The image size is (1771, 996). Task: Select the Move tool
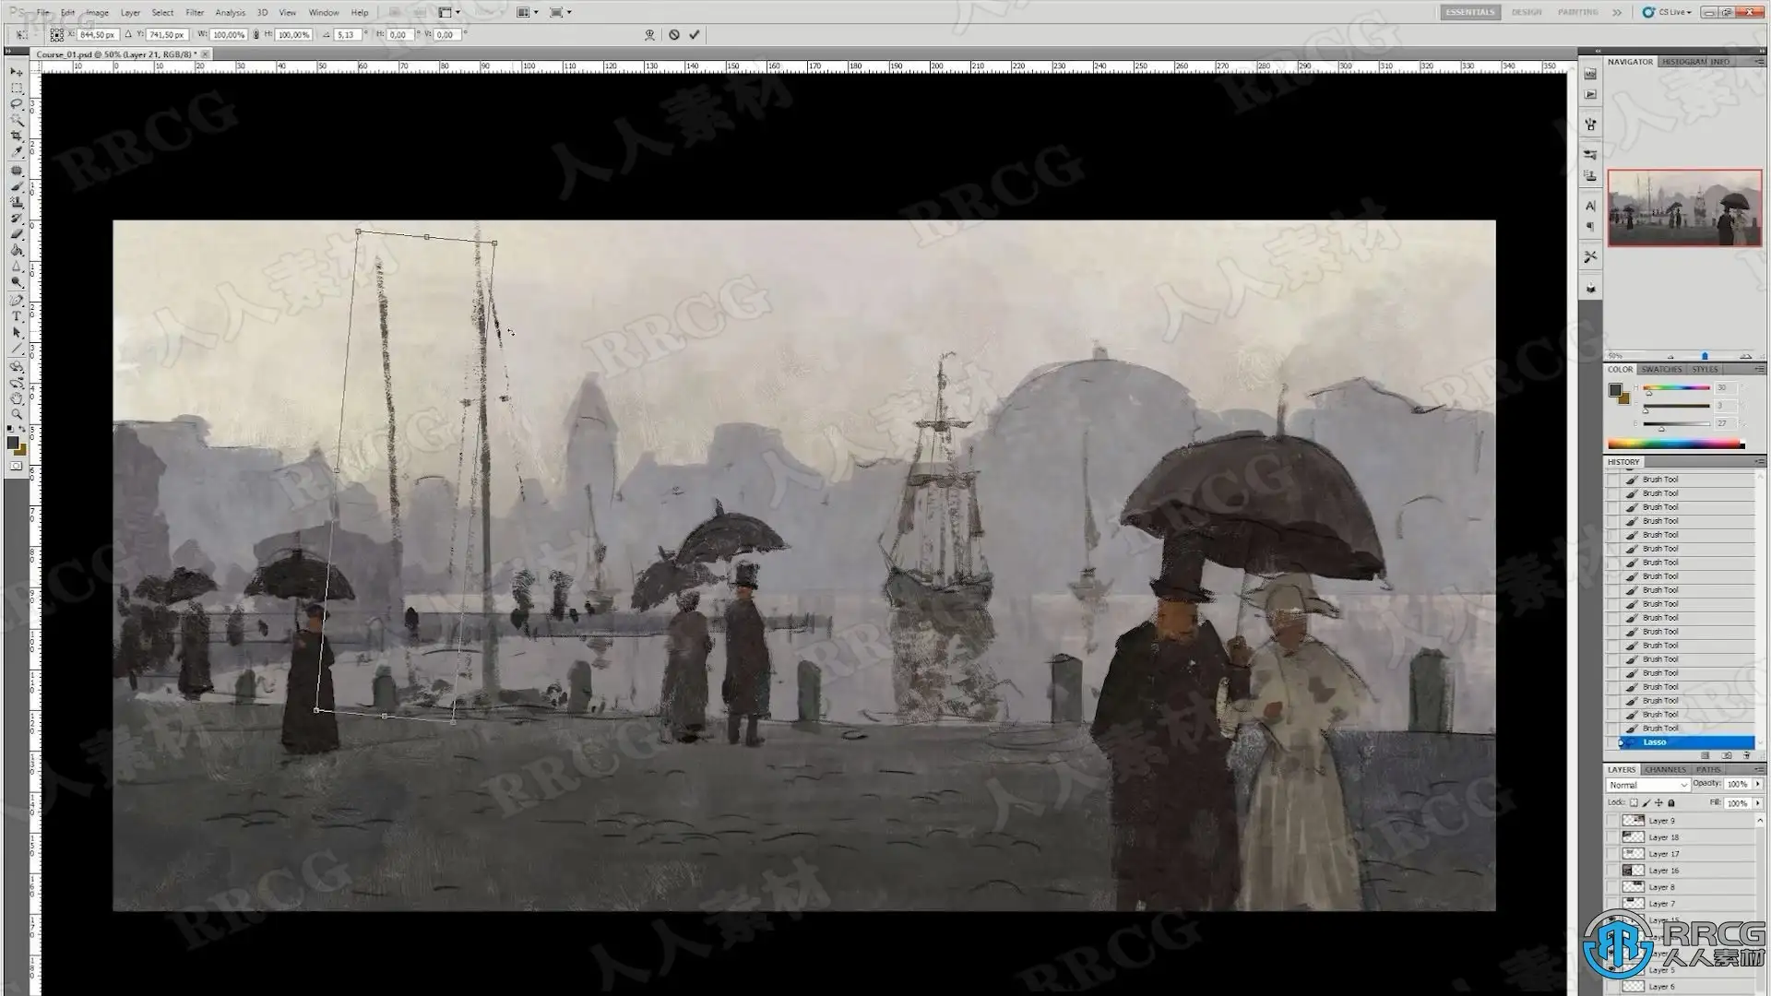(x=16, y=72)
